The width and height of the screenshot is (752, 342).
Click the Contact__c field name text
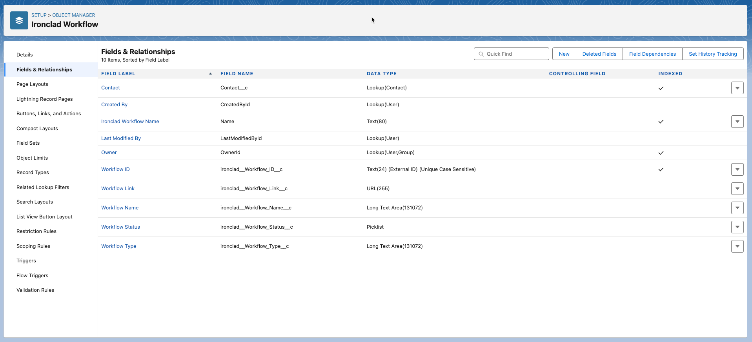click(x=234, y=88)
